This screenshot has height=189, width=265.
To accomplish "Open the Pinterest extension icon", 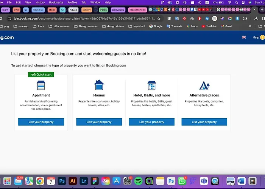I will pyautogui.click(x=184, y=19).
